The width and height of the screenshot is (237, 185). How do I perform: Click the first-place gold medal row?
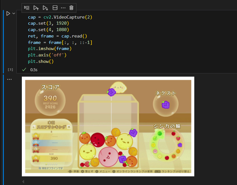pos(52,136)
